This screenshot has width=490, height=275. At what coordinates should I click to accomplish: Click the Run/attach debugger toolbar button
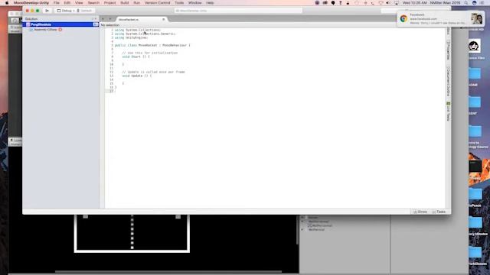click(x=47, y=11)
